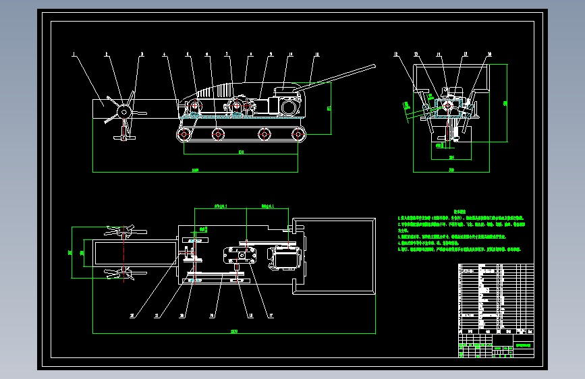Select part balloon number 19 in top view

(x=212, y=316)
